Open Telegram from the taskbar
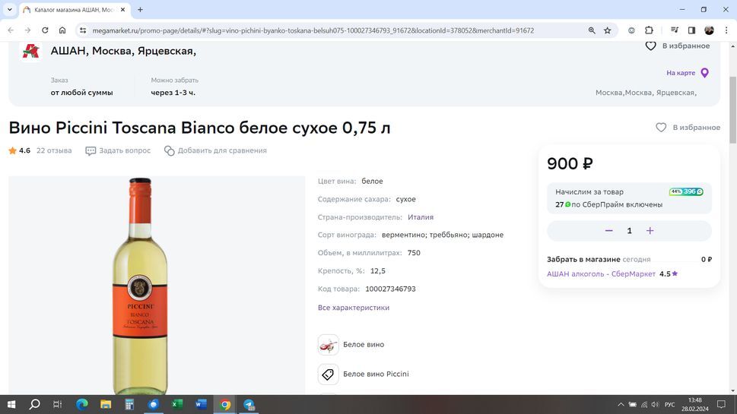The image size is (737, 414). pos(249,404)
